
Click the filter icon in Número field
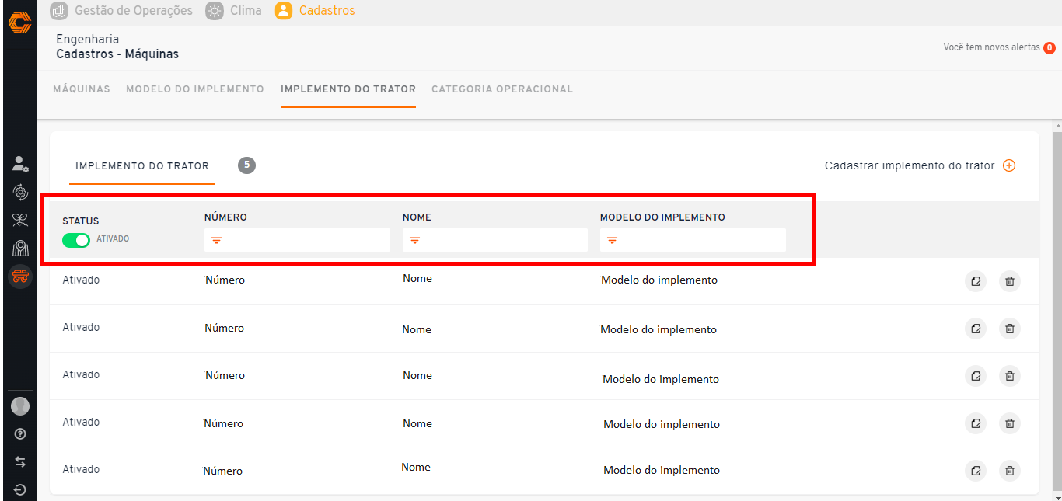(217, 241)
